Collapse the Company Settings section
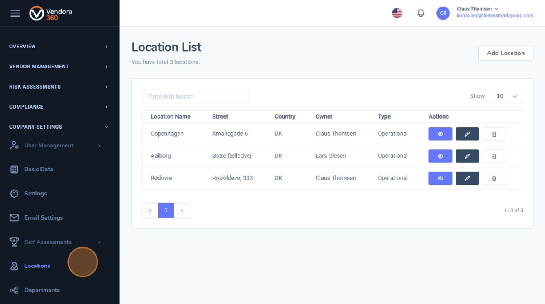The height and width of the screenshot is (304, 545). click(x=58, y=127)
